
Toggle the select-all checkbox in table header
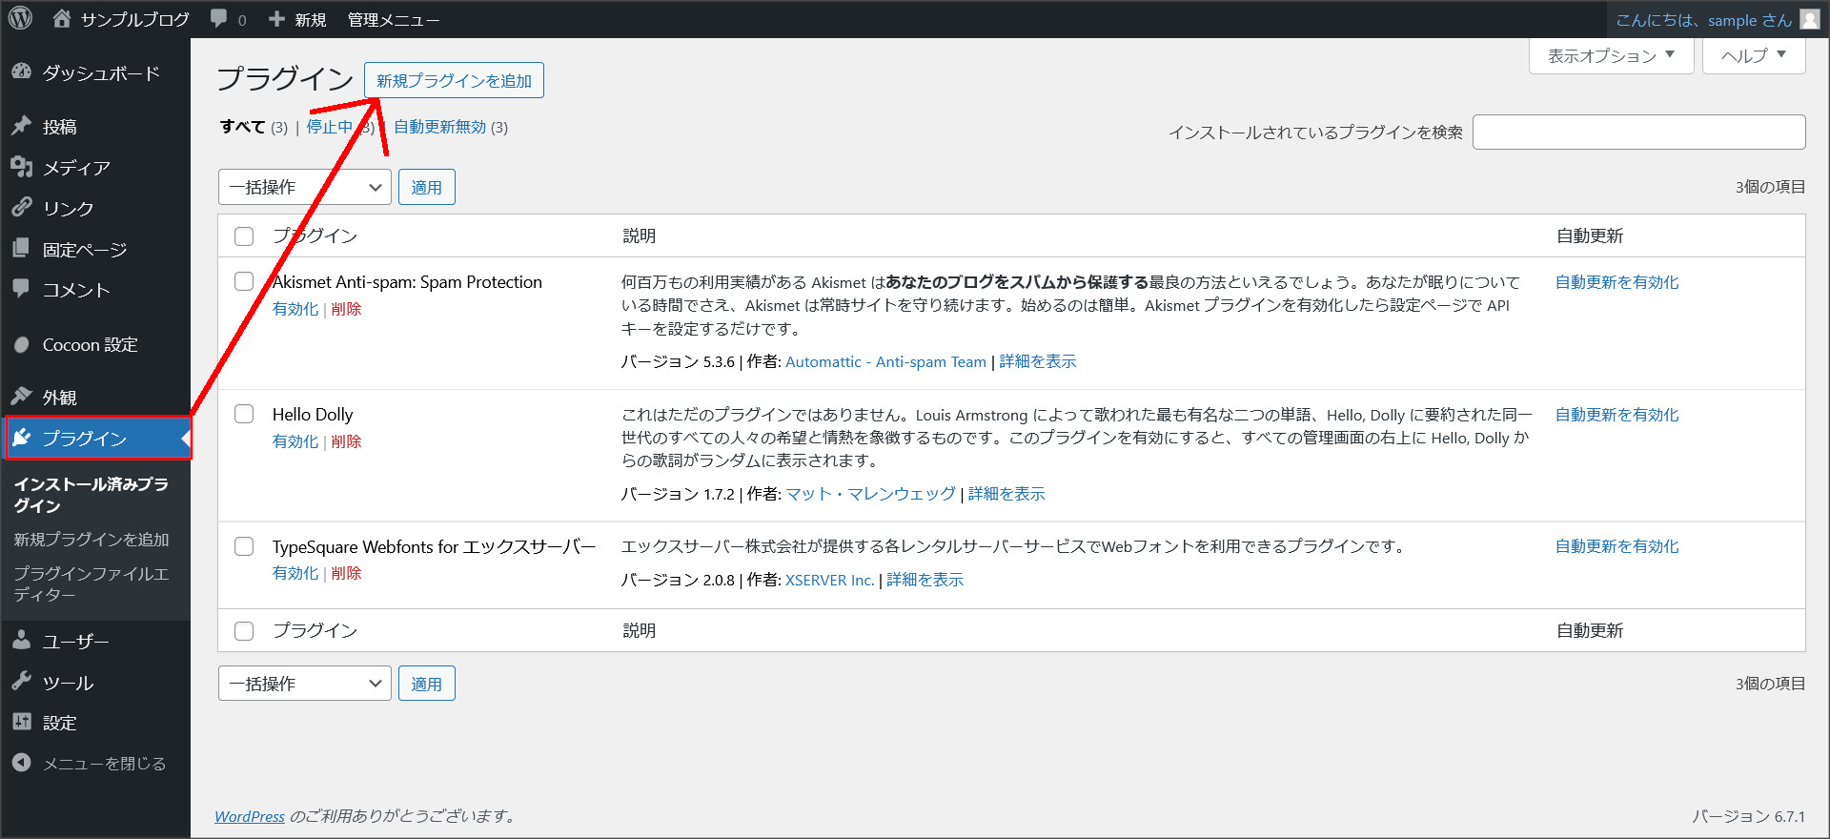click(x=244, y=236)
